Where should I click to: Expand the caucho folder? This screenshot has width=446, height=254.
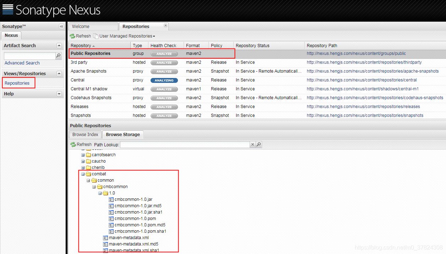[x=83, y=161]
